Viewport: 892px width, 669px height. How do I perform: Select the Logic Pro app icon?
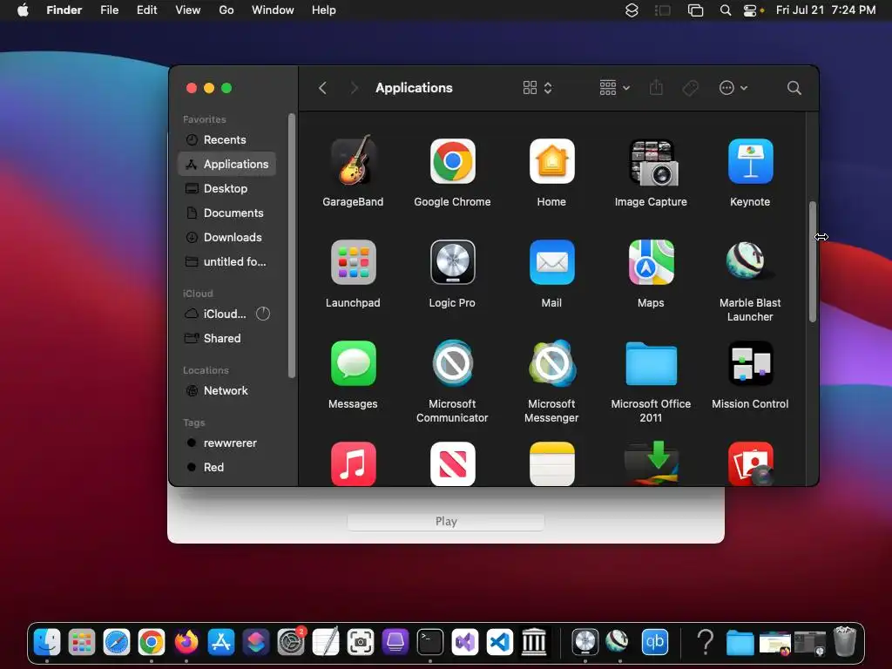coord(452,262)
